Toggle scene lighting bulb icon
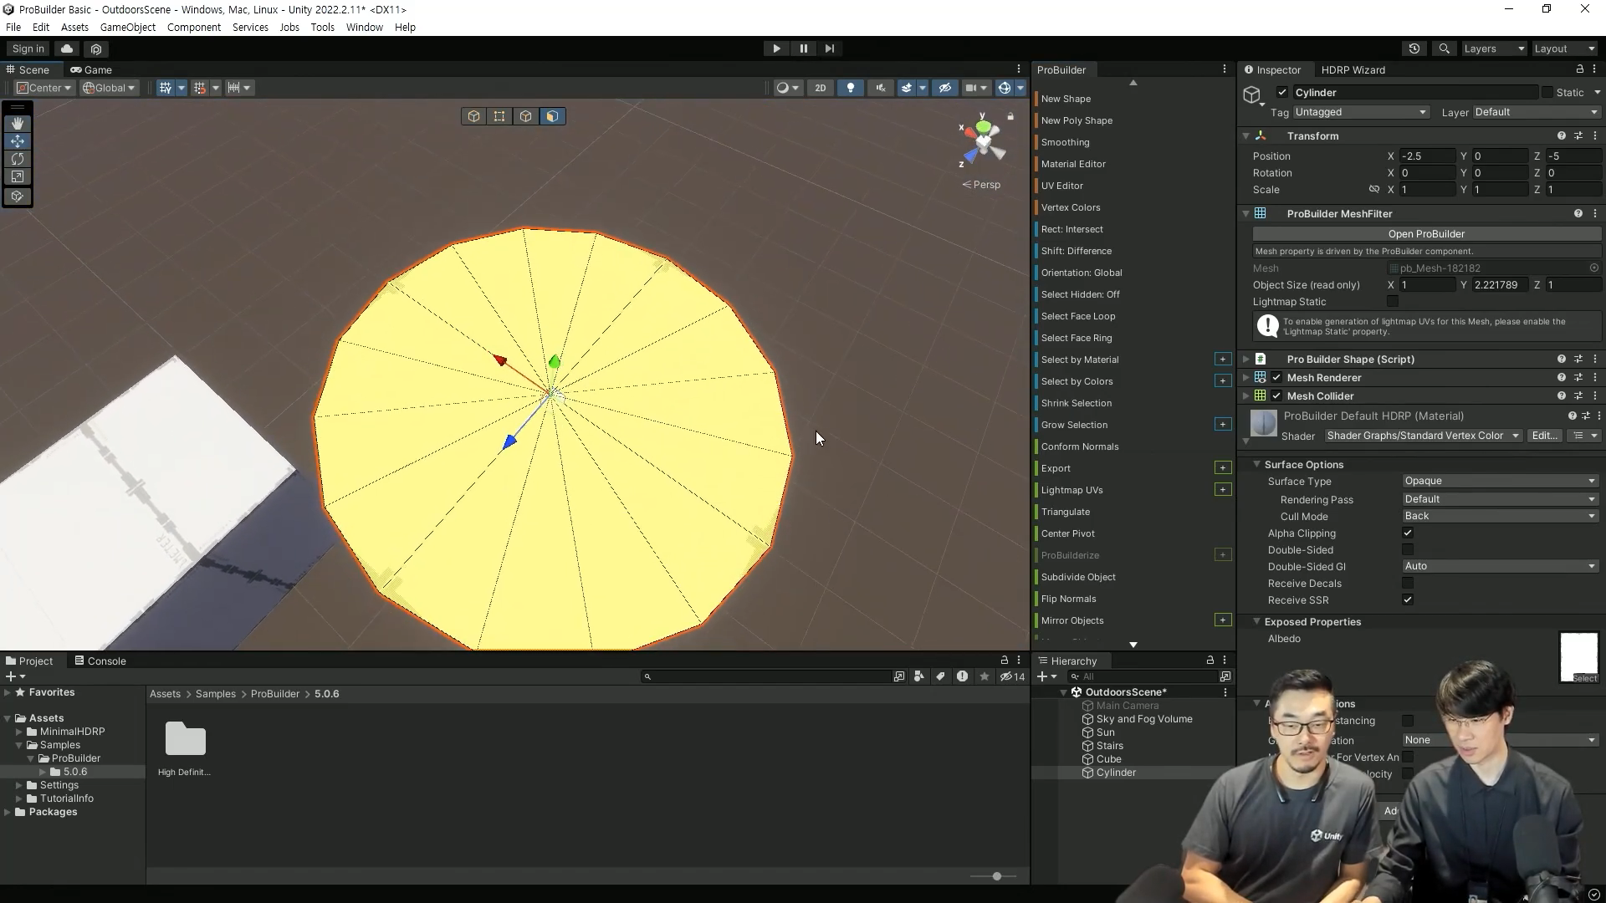The image size is (1606, 903). [851, 88]
